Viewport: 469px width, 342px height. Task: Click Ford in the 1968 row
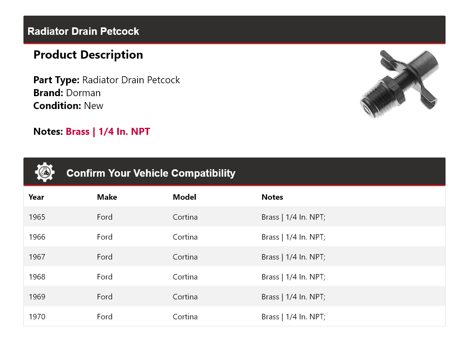click(104, 277)
